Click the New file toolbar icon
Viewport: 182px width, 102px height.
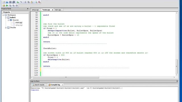[4, 2]
